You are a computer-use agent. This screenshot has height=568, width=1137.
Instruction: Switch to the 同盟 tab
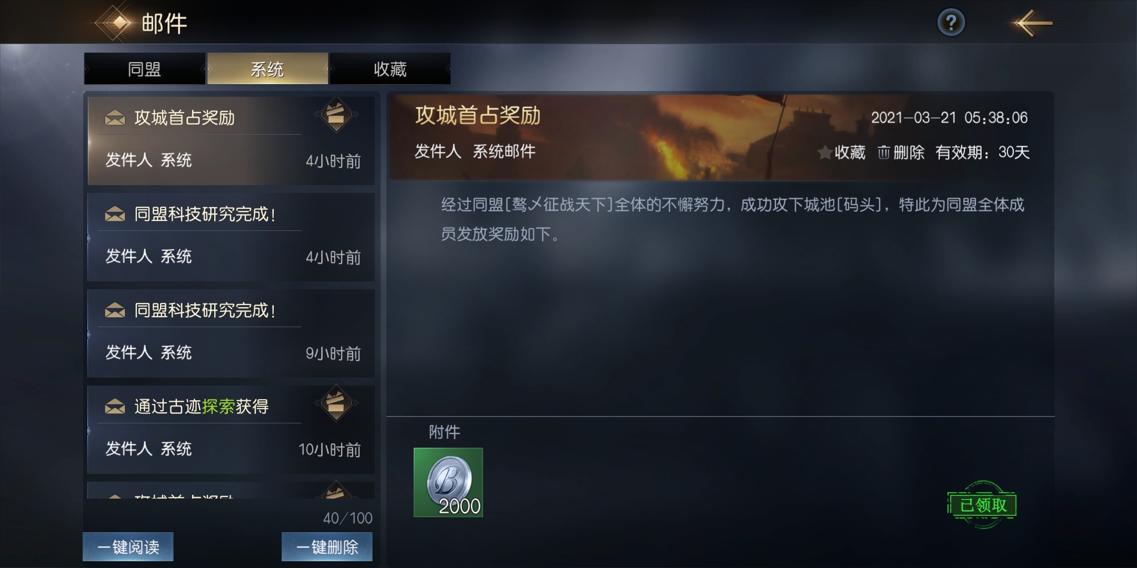[144, 68]
